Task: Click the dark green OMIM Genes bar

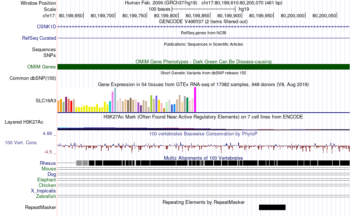Action: [x=203, y=67]
